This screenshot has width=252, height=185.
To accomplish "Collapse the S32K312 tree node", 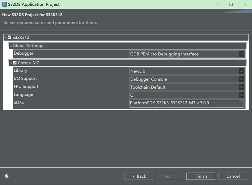I will (5, 37).
